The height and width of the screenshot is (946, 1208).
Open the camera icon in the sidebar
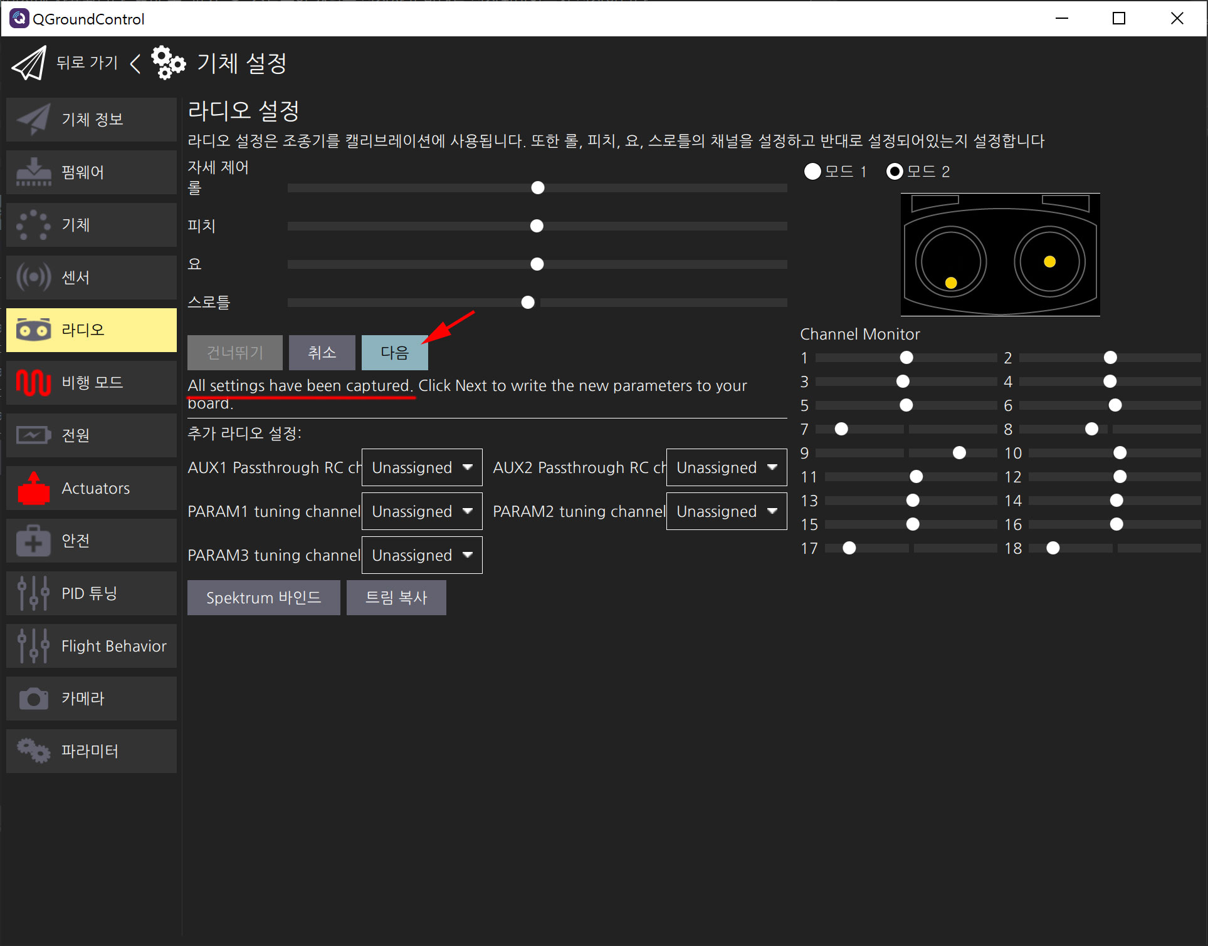pyautogui.click(x=34, y=699)
